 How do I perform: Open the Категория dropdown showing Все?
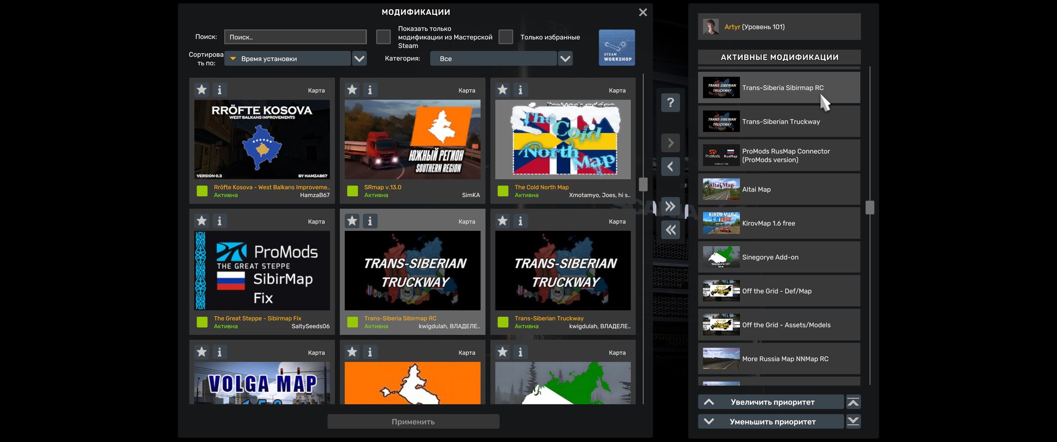tap(493, 58)
